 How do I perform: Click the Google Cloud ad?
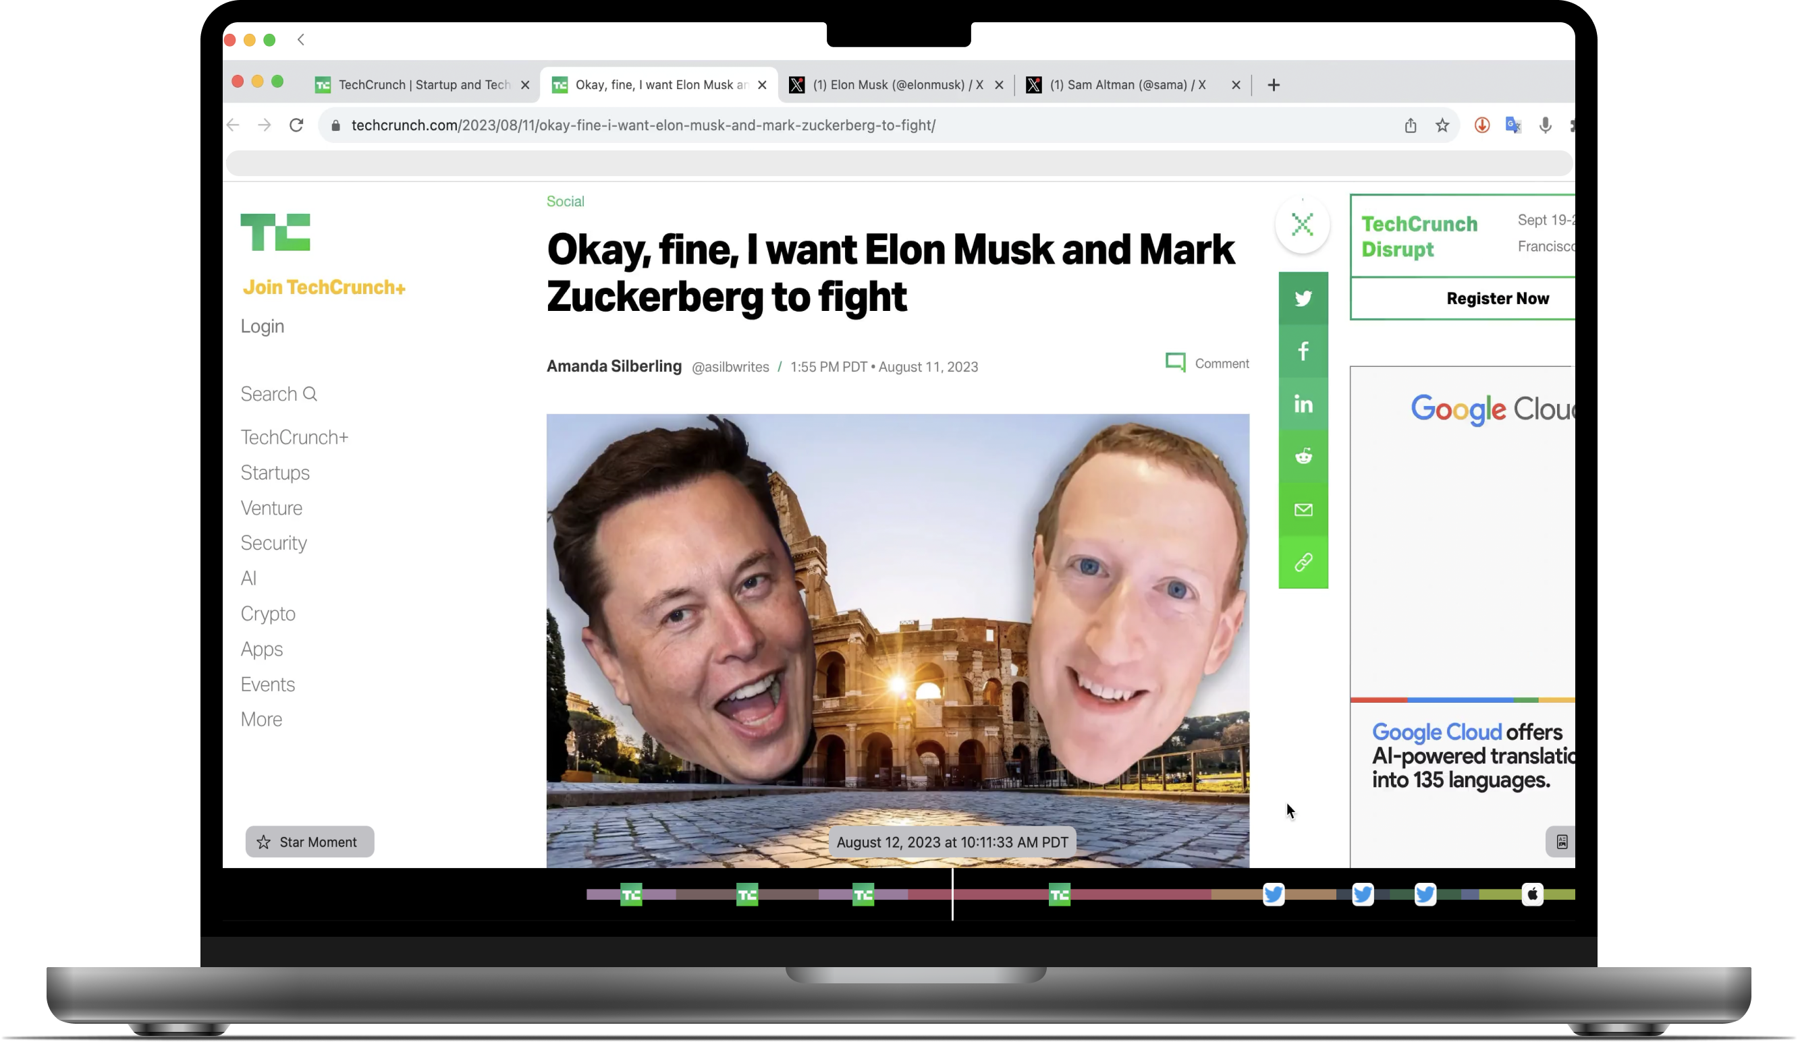[1463, 617]
